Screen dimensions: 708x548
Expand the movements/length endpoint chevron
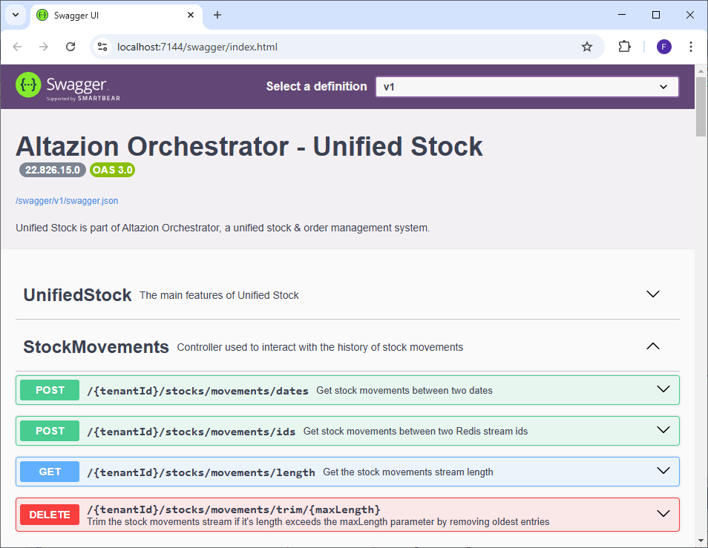point(663,471)
